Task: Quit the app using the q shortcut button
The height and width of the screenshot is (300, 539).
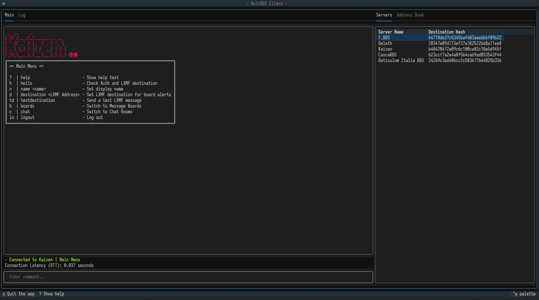Action: tap(19, 294)
